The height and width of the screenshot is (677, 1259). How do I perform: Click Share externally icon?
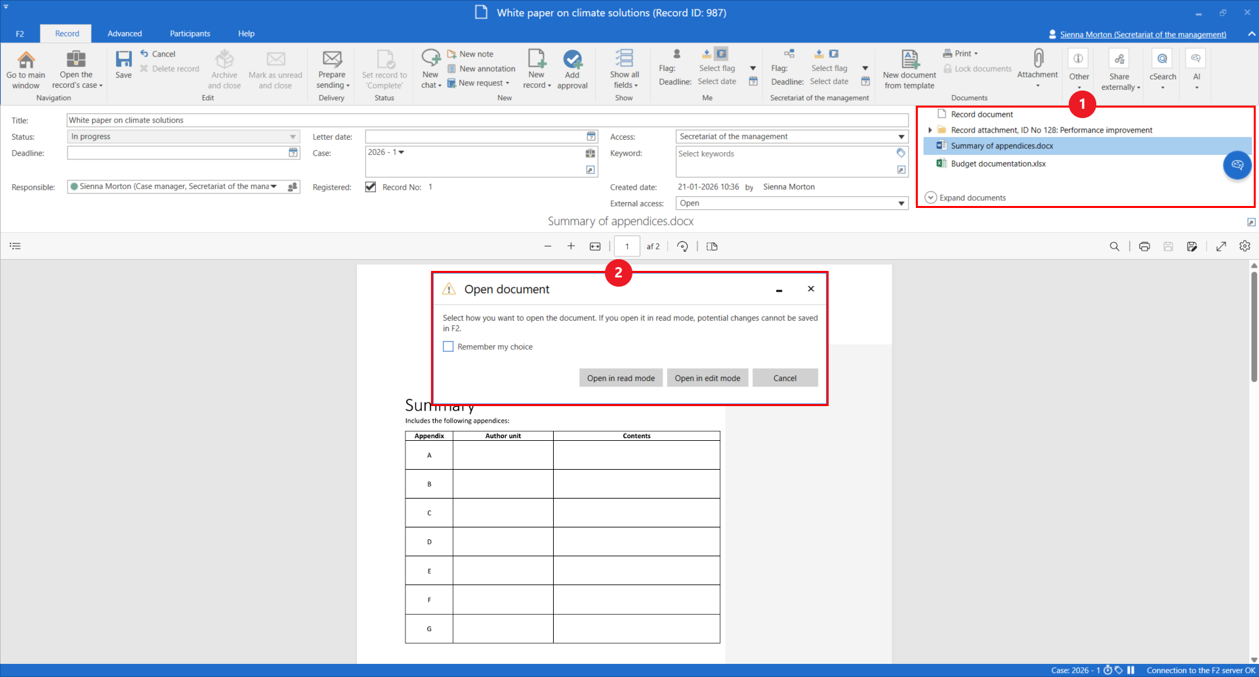[x=1119, y=59]
